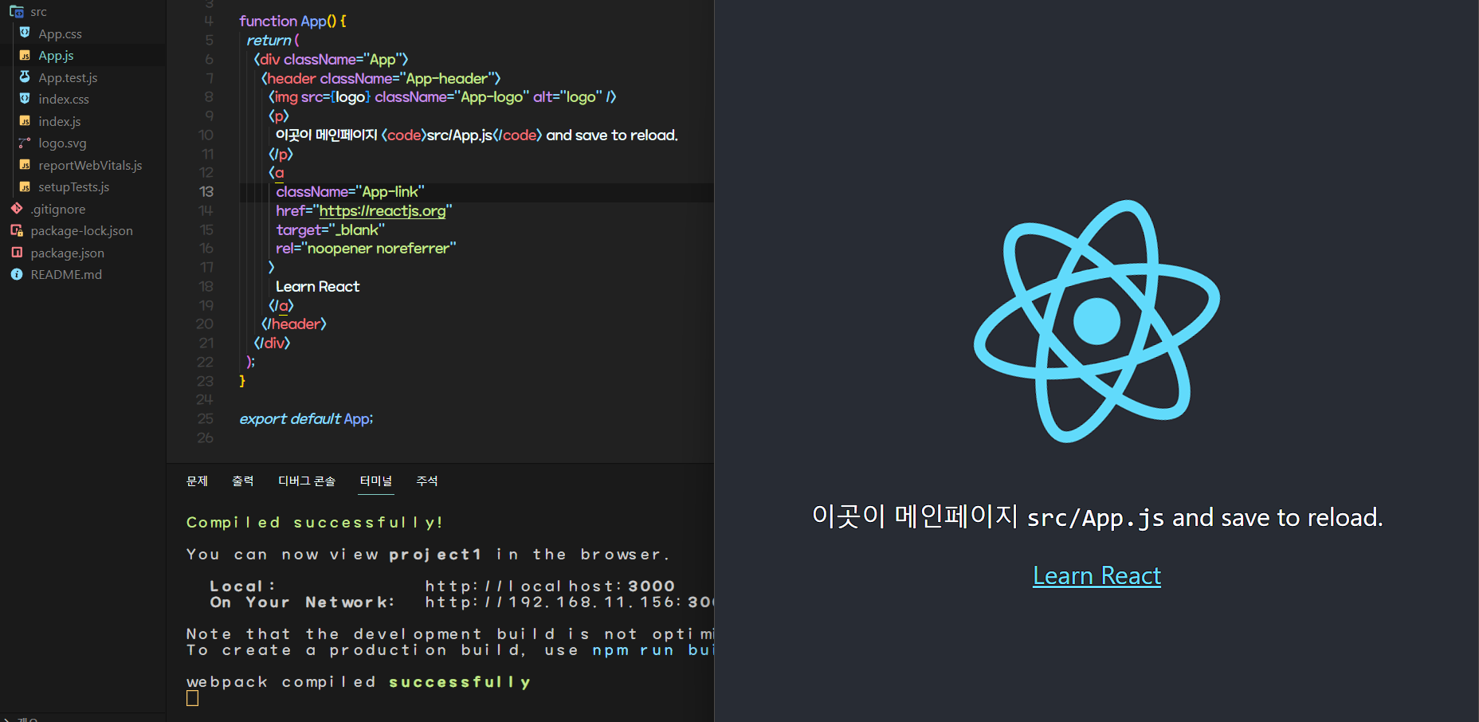Click the README.md info icon
The image size is (1479, 722).
(x=17, y=274)
